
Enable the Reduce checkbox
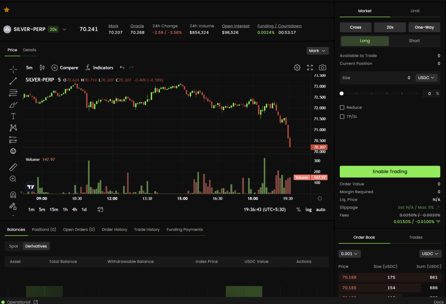[x=342, y=107]
